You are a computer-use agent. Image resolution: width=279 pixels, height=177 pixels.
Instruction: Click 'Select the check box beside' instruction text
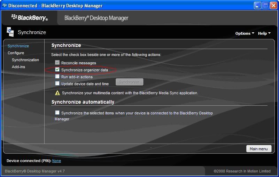pyautogui.click(x=106, y=55)
